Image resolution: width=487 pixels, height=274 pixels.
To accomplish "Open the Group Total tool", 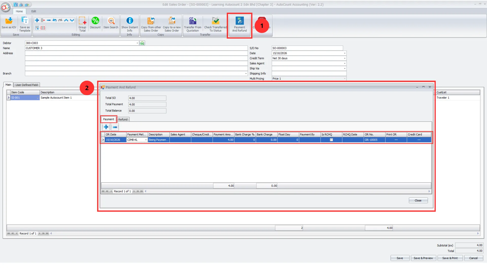I will [x=82, y=24].
